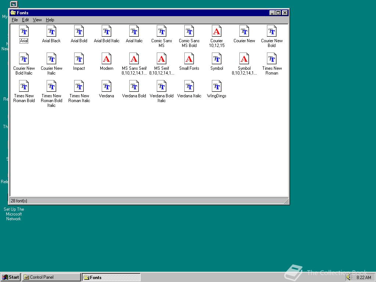Select the Symbol font icon

[x=216, y=59]
